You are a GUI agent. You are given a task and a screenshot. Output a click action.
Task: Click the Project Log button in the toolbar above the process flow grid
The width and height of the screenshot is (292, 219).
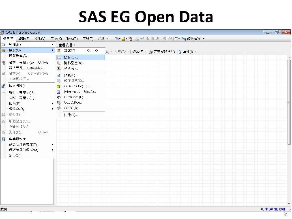[162, 52]
